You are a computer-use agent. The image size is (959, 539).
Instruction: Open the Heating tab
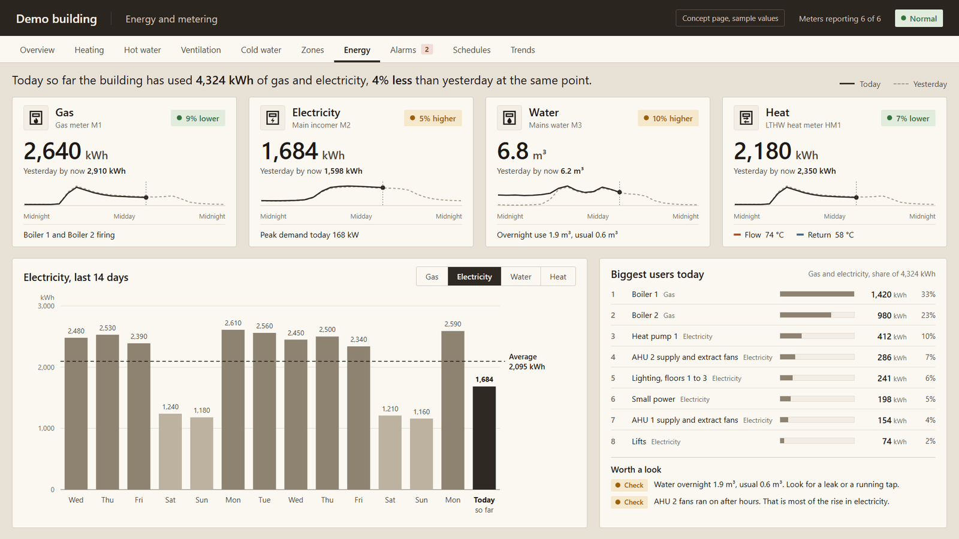click(89, 50)
